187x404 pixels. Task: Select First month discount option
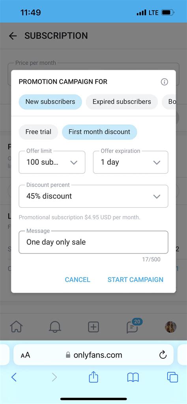click(x=99, y=132)
